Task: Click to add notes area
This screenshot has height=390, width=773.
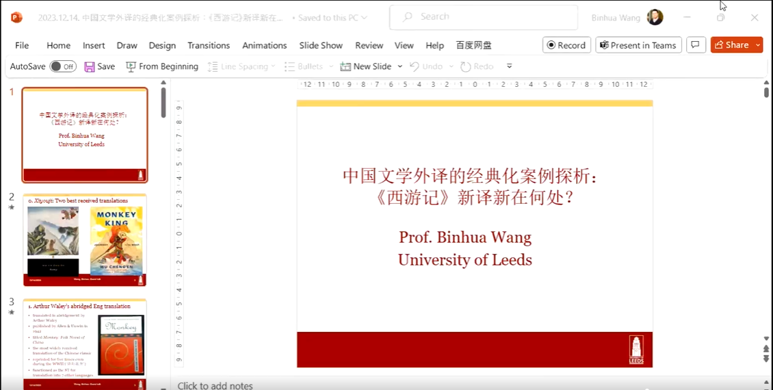Action: click(x=215, y=385)
